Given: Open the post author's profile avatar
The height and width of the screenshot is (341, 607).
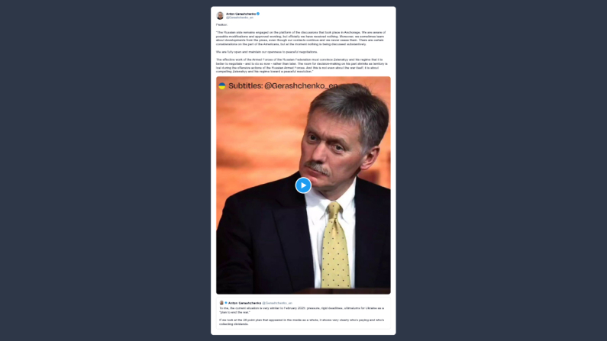Looking at the screenshot, I should click(220, 15).
